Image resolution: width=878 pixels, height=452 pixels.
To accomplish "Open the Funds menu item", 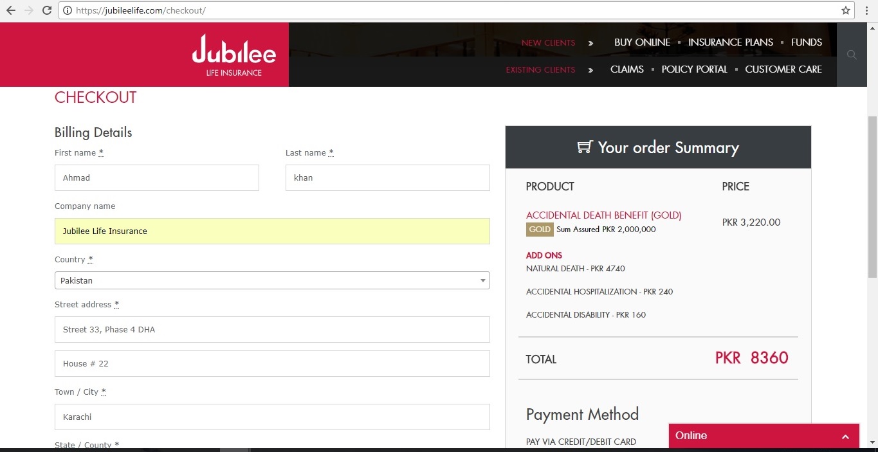I will tap(807, 42).
